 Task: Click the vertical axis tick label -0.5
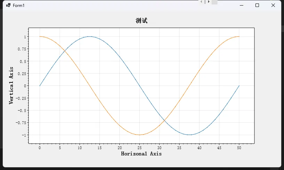point(22,111)
